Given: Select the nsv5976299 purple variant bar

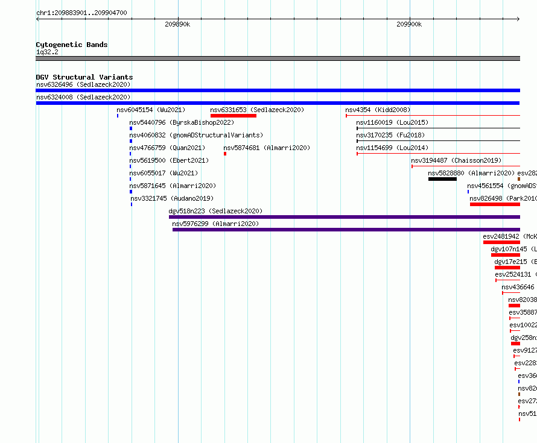Looking at the screenshot, I should coord(346,230).
